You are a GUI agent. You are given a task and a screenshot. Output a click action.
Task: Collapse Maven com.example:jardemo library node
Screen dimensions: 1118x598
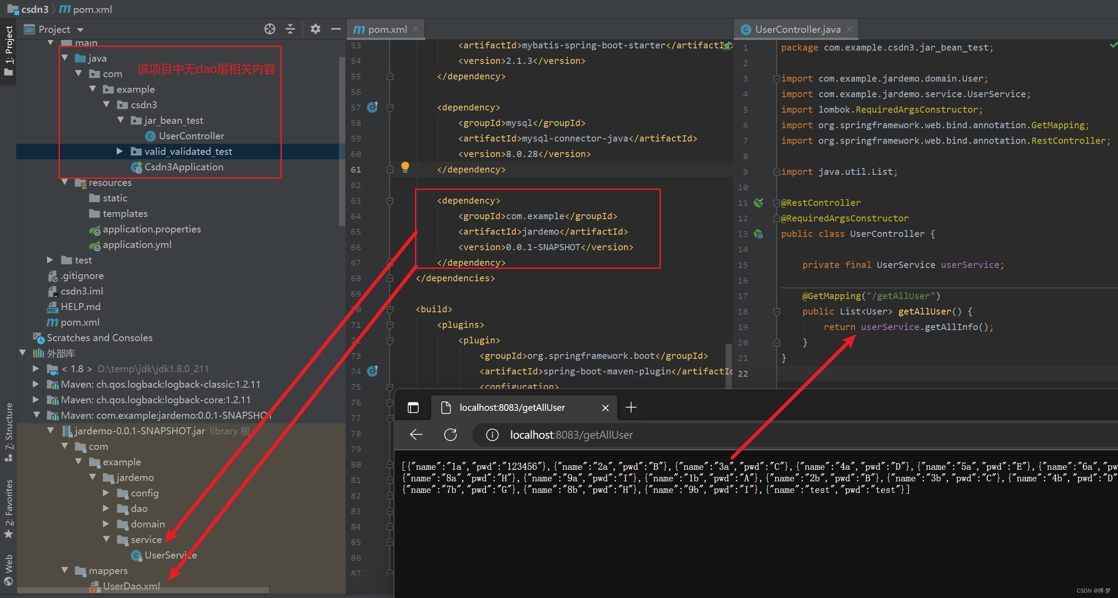(x=37, y=415)
